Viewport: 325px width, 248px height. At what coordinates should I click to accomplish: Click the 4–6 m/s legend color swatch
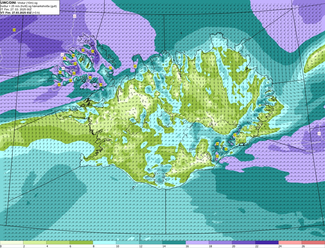[58, 243]
